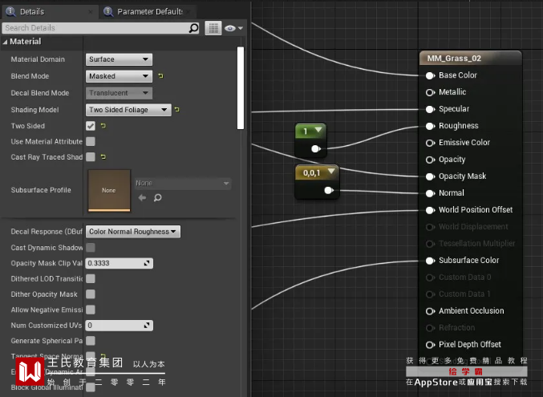This screenshot has height=397, width=543.
Task: Use selected asset arrow for Subsurface Profile
Action: coord(142,198)
